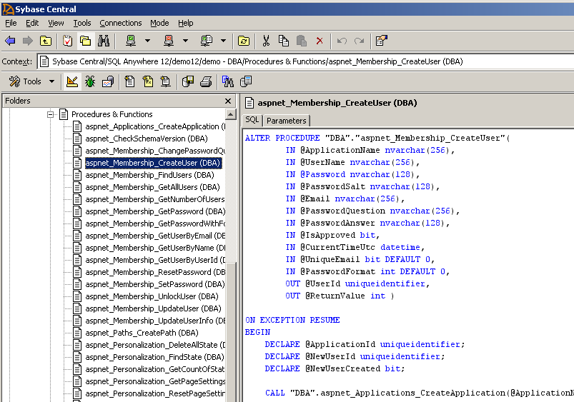Select aspnet_Personalization_FindState (DBA)
The height and width of the screenshot is (402, 574).
click(x=155, y=357)
